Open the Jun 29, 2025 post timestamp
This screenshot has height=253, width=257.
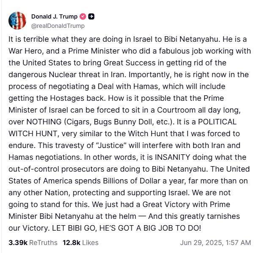tap(215, 242)
